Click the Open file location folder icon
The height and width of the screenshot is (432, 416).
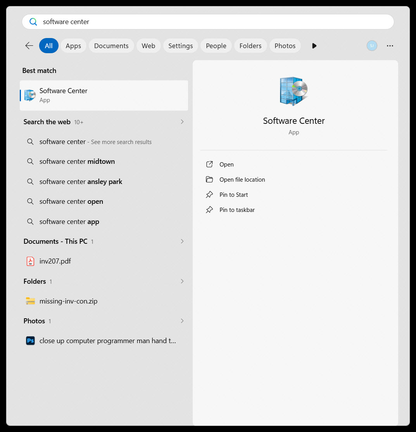pos(209,180)
